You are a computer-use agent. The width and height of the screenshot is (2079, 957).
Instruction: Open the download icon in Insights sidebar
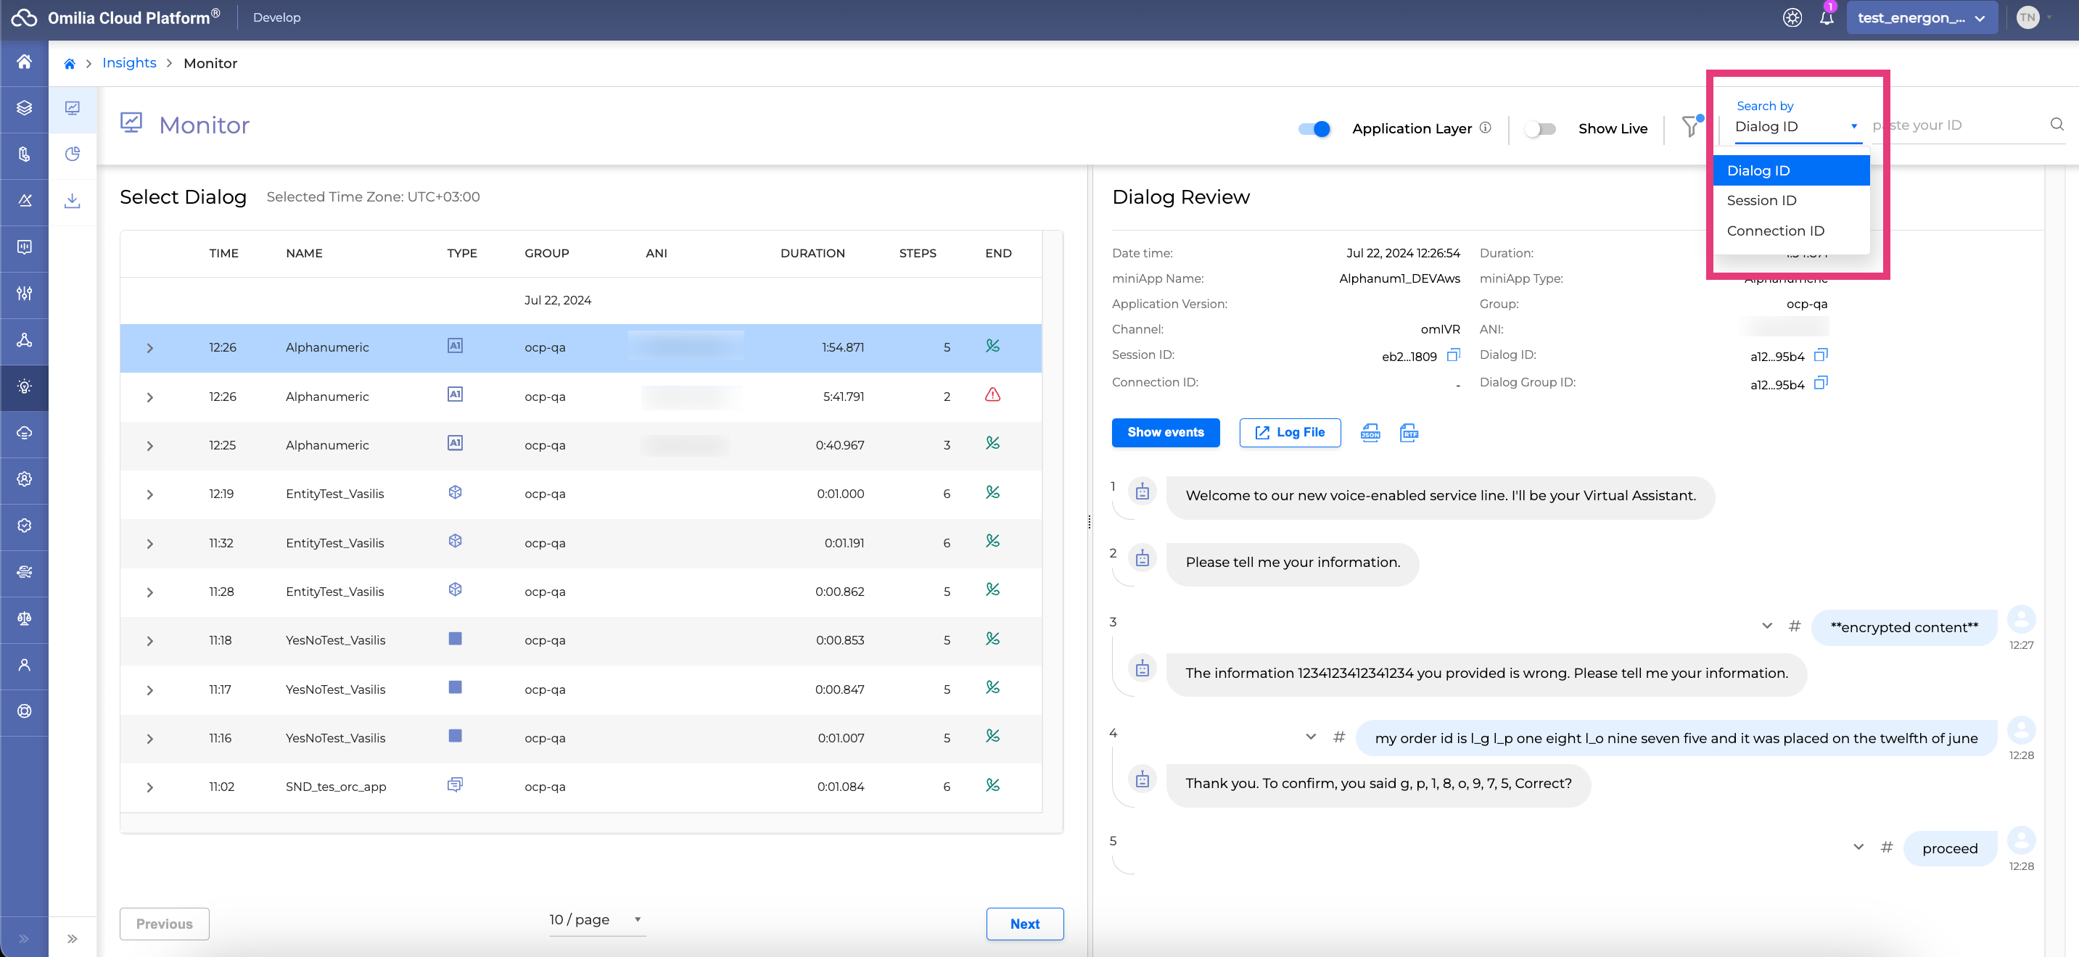[x=73, y=200]
